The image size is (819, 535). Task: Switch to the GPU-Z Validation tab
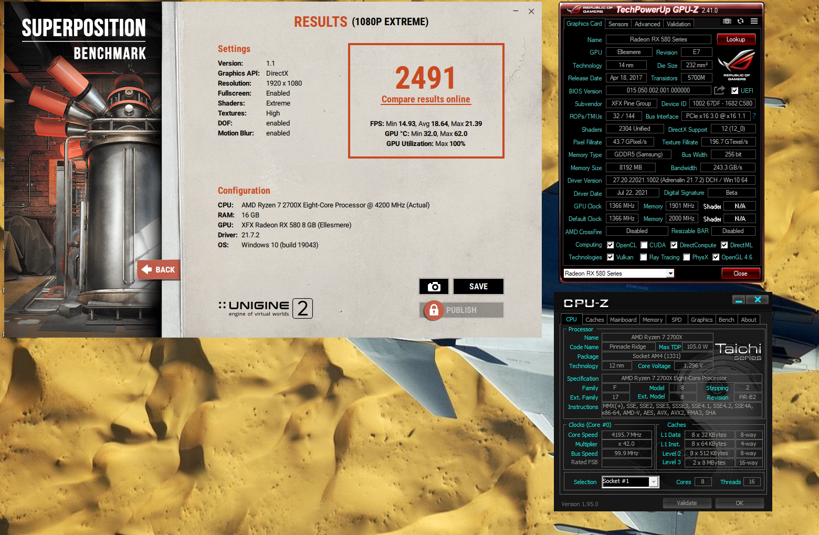[x=678, y=24]
